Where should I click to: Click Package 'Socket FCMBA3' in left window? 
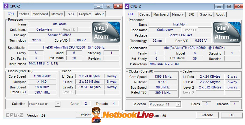click(x=59, y=35)
